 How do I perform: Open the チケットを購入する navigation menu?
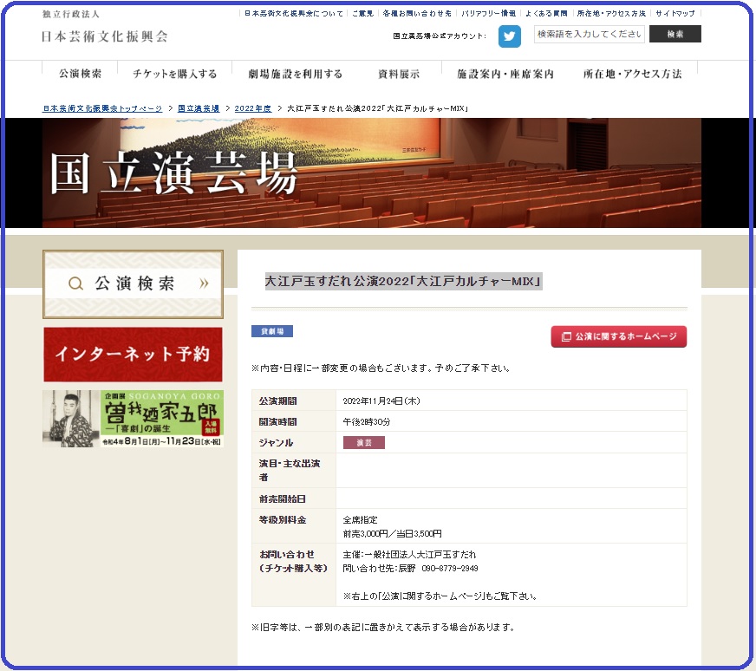tap(174, 74)
